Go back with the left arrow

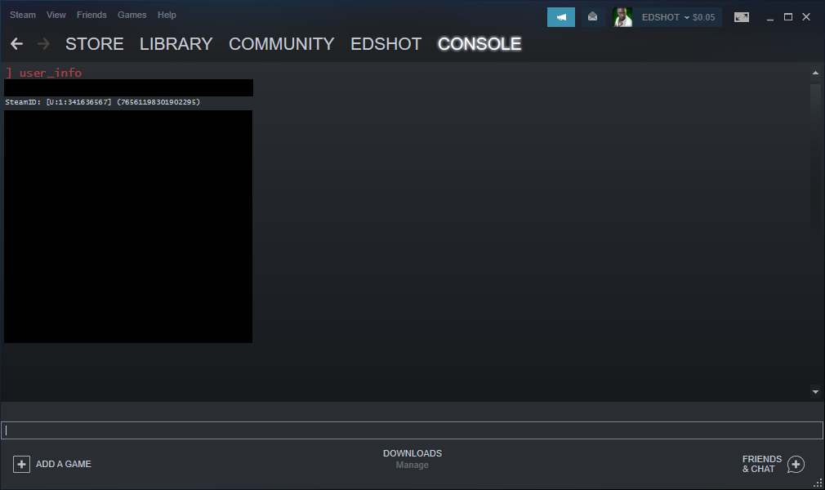click(17, 43)
